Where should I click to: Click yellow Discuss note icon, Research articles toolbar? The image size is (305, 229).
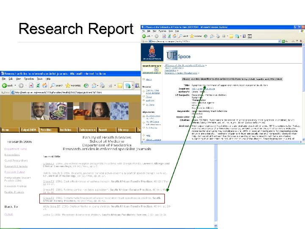pyautogui.click(x=120, y=86)
